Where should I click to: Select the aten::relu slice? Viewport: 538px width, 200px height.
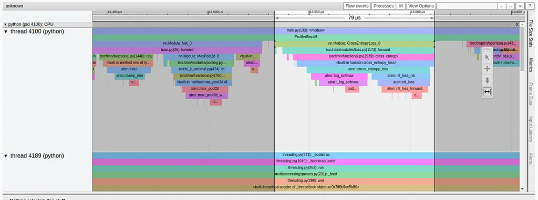point(129,70)
